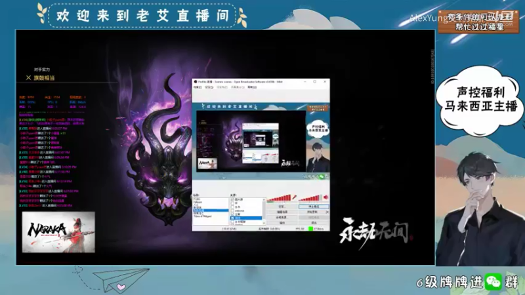Click the X icon beside 旗鼓相当
Screen dimensions: 525x295
click(28, 77)
